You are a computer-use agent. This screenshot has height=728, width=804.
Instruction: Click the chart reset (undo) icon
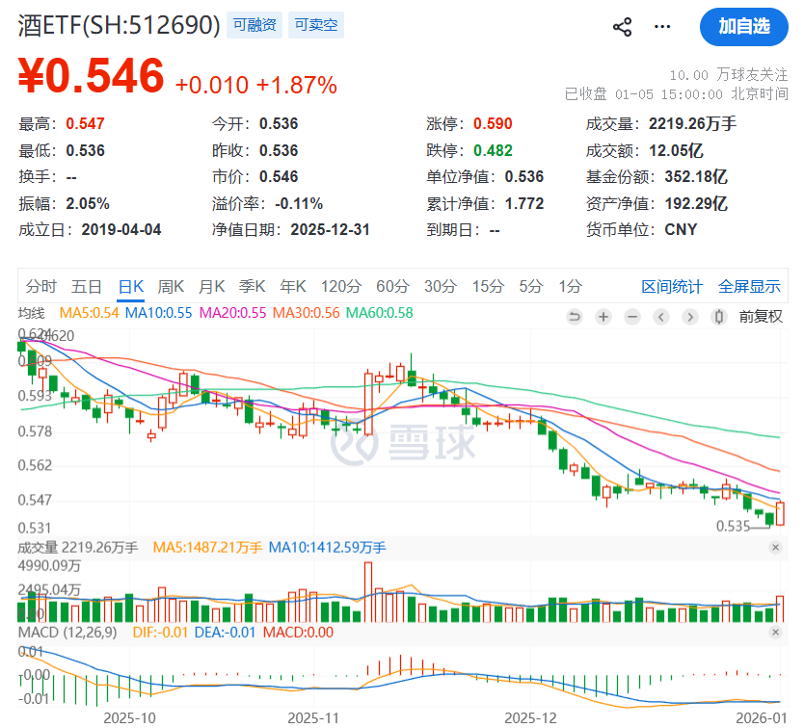[575, 316]
